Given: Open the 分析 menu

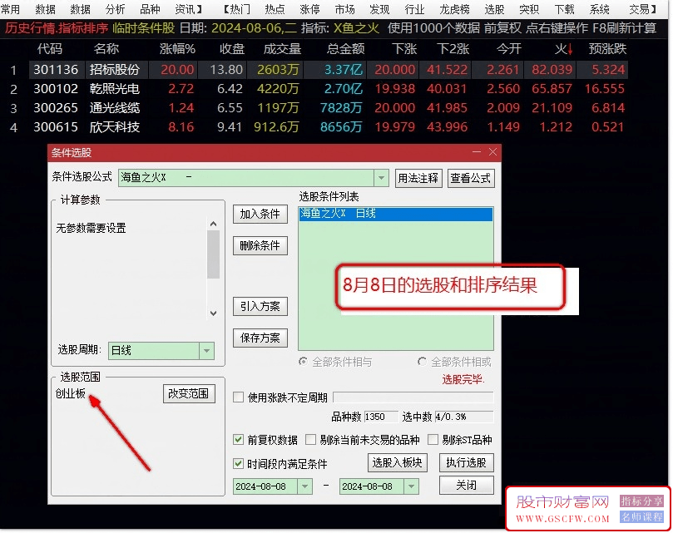Looking at the screenshot, I should click(x=115, y=9).
